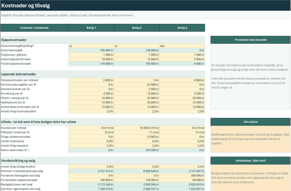Click the 'Løpende bokostnader' section heading

(18, 74)
